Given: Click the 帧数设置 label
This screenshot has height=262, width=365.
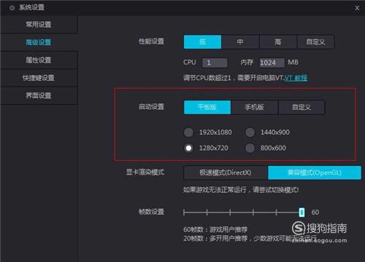Looking at the screenshot, I should tap(151, 212).
